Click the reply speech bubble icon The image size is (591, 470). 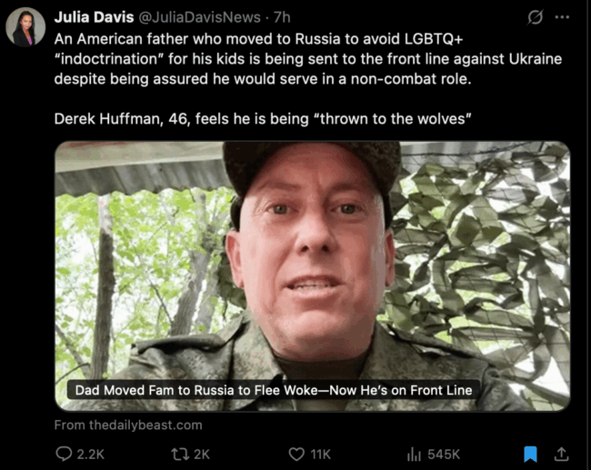64,454
